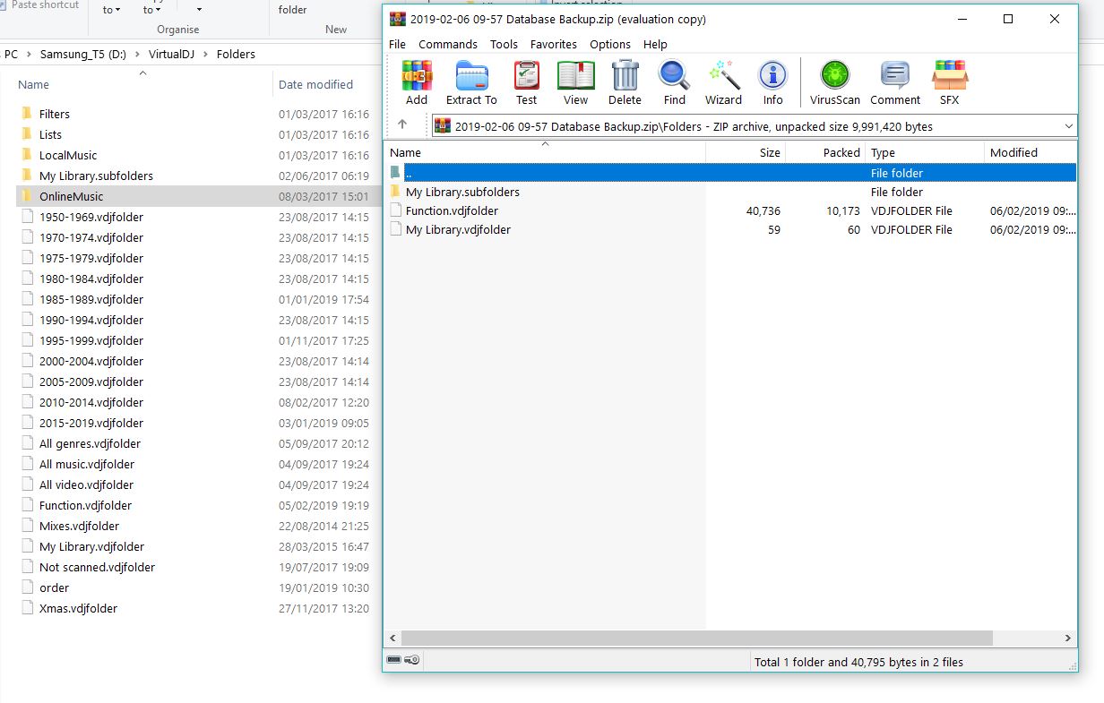Open the Help menu in WinRAR
Viewport: 1104px width, 703px height.
click(655, 44)
